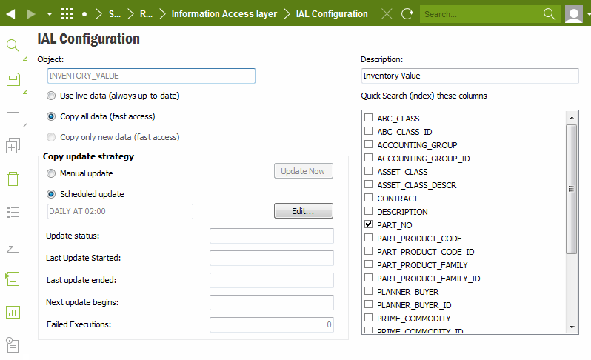This screenshot has width=591, height=360.
Task: Click the back navigation arrow
Action: coord(10,14)
